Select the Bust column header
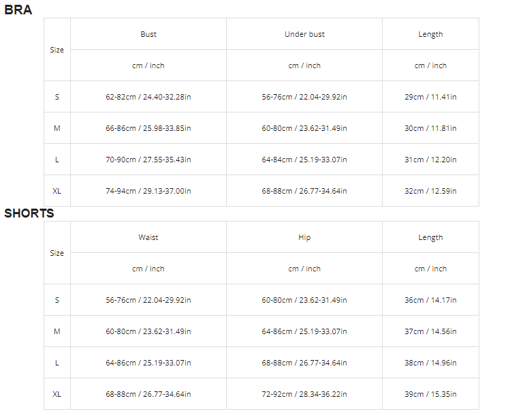Image resolution: width=512 pixels, height=420 pixels. [148, 34]
